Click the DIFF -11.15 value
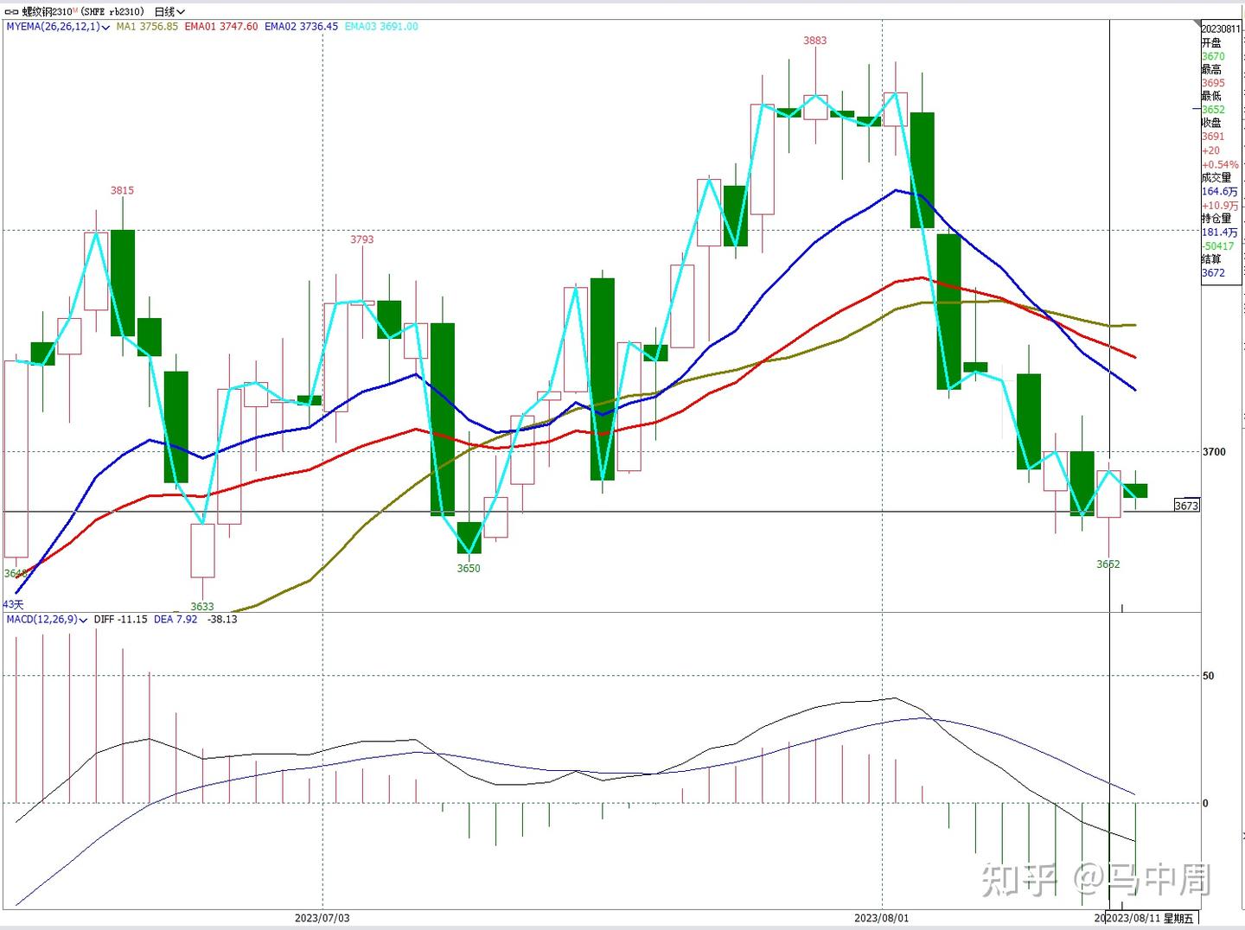Viewport: 1245px width, 930px height. pyautogui.click(x=120, y=620)
